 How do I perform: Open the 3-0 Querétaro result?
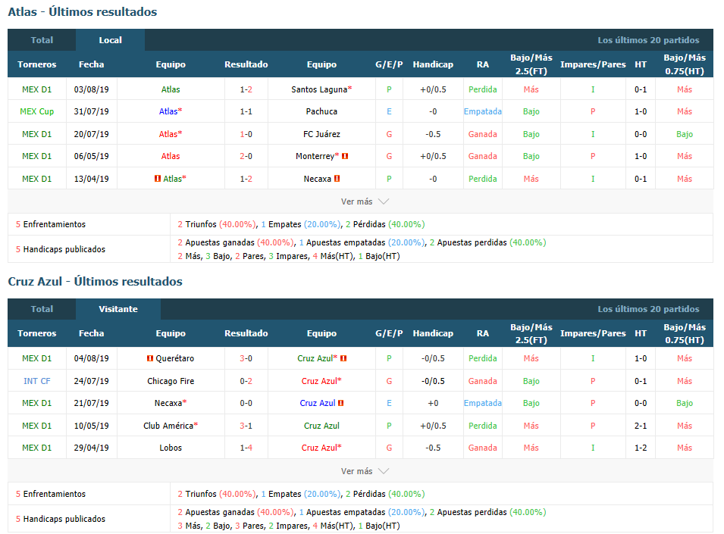click(x=246, y=358)
